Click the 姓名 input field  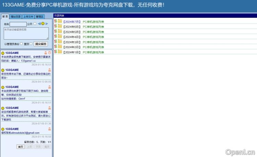(18, 24)
